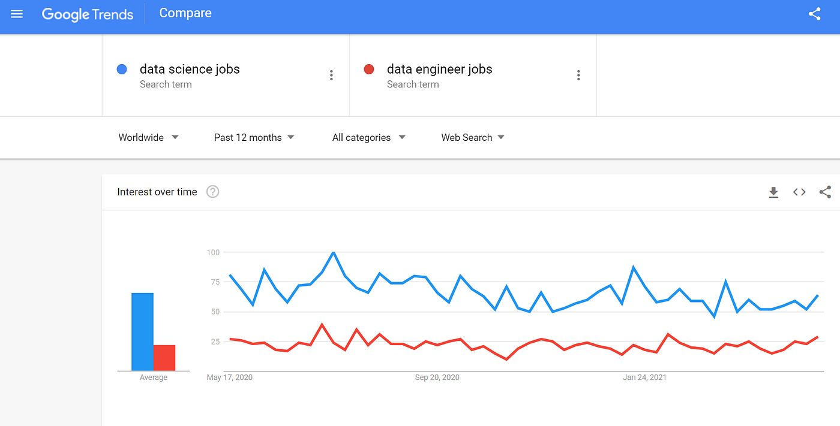Open options for data science jobs term

click(x=331, y=75)
